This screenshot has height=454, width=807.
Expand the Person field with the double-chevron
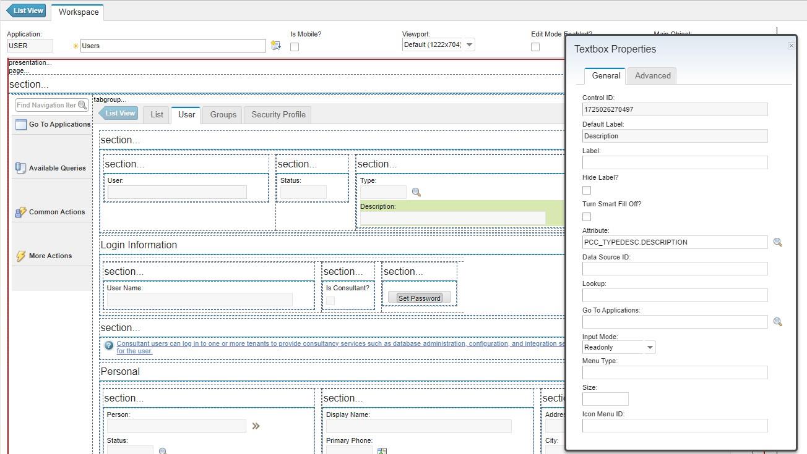(256, 426)
